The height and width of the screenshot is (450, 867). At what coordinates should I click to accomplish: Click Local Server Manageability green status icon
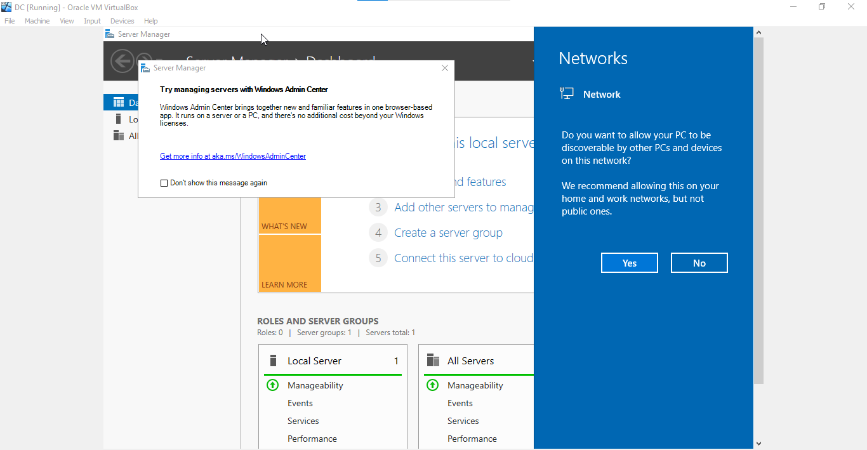coord(272,385)
